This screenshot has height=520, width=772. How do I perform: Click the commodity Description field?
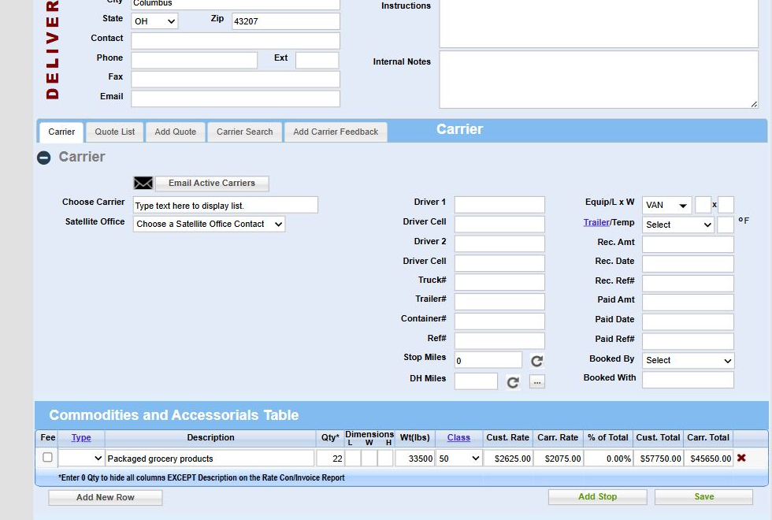click(210, 459)
